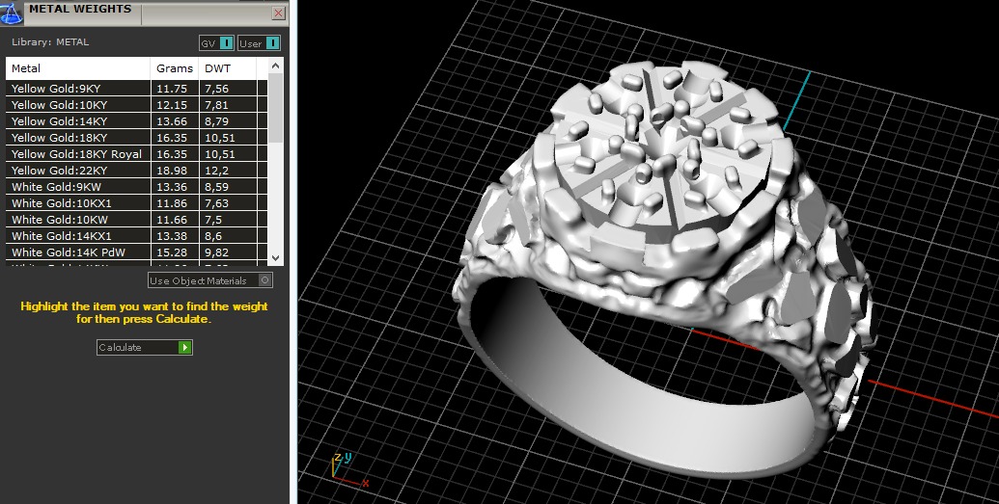The width and height of the screenshot is (999, 504).
Task: Click the Metal Weights scale icon
Action: click(12, 13)
